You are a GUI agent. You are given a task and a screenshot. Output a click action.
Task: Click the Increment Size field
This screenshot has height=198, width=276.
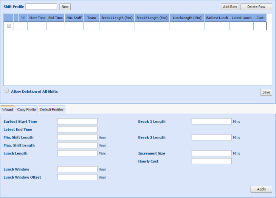(x=211, y=153)
